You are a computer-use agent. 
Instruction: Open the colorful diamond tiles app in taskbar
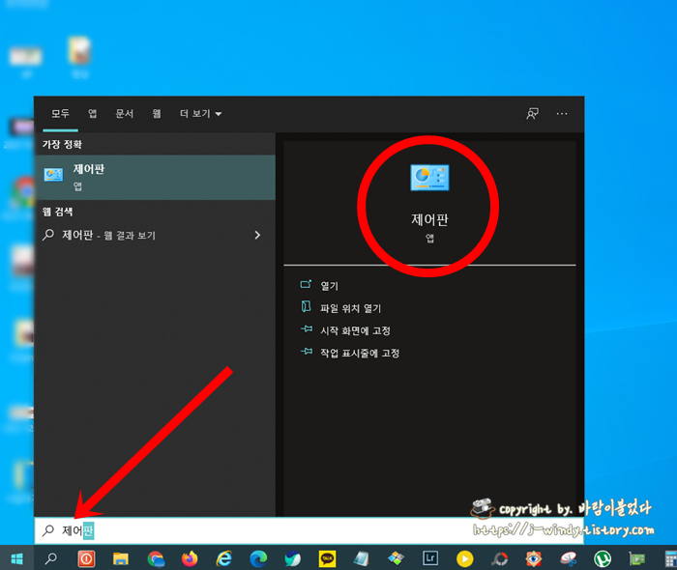[x=396, y=558]
